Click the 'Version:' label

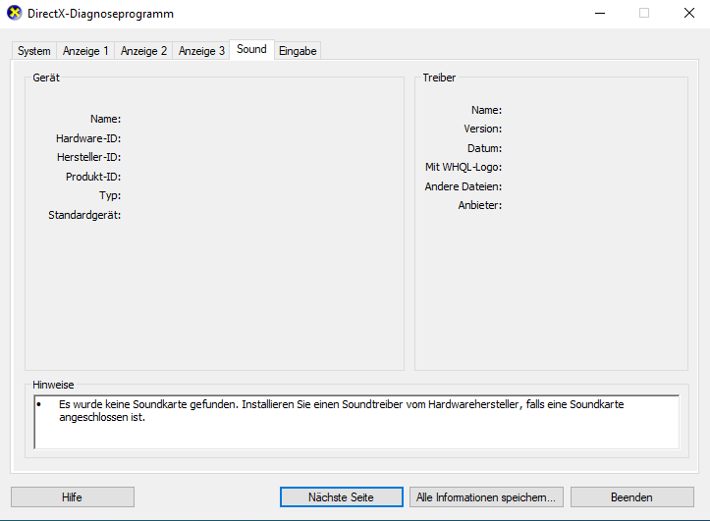(483, 129)
